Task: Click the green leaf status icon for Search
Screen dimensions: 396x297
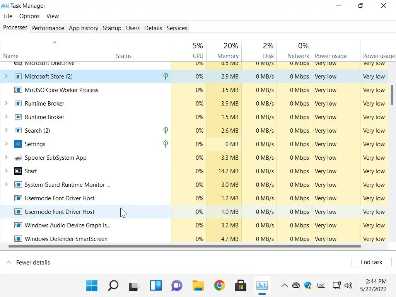Action: click(x=166, y=130)
